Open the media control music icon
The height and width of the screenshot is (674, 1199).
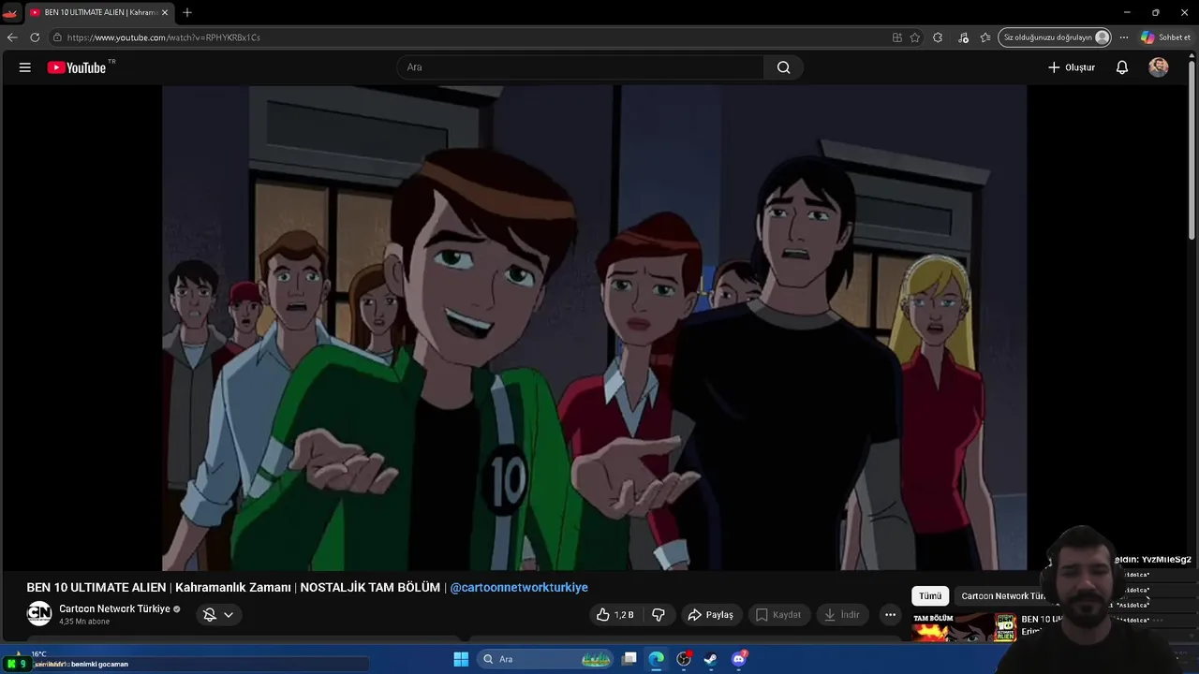[x=963, y=37]
